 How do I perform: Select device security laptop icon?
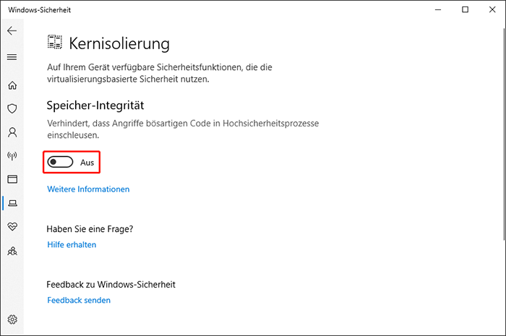click(12, 203)
